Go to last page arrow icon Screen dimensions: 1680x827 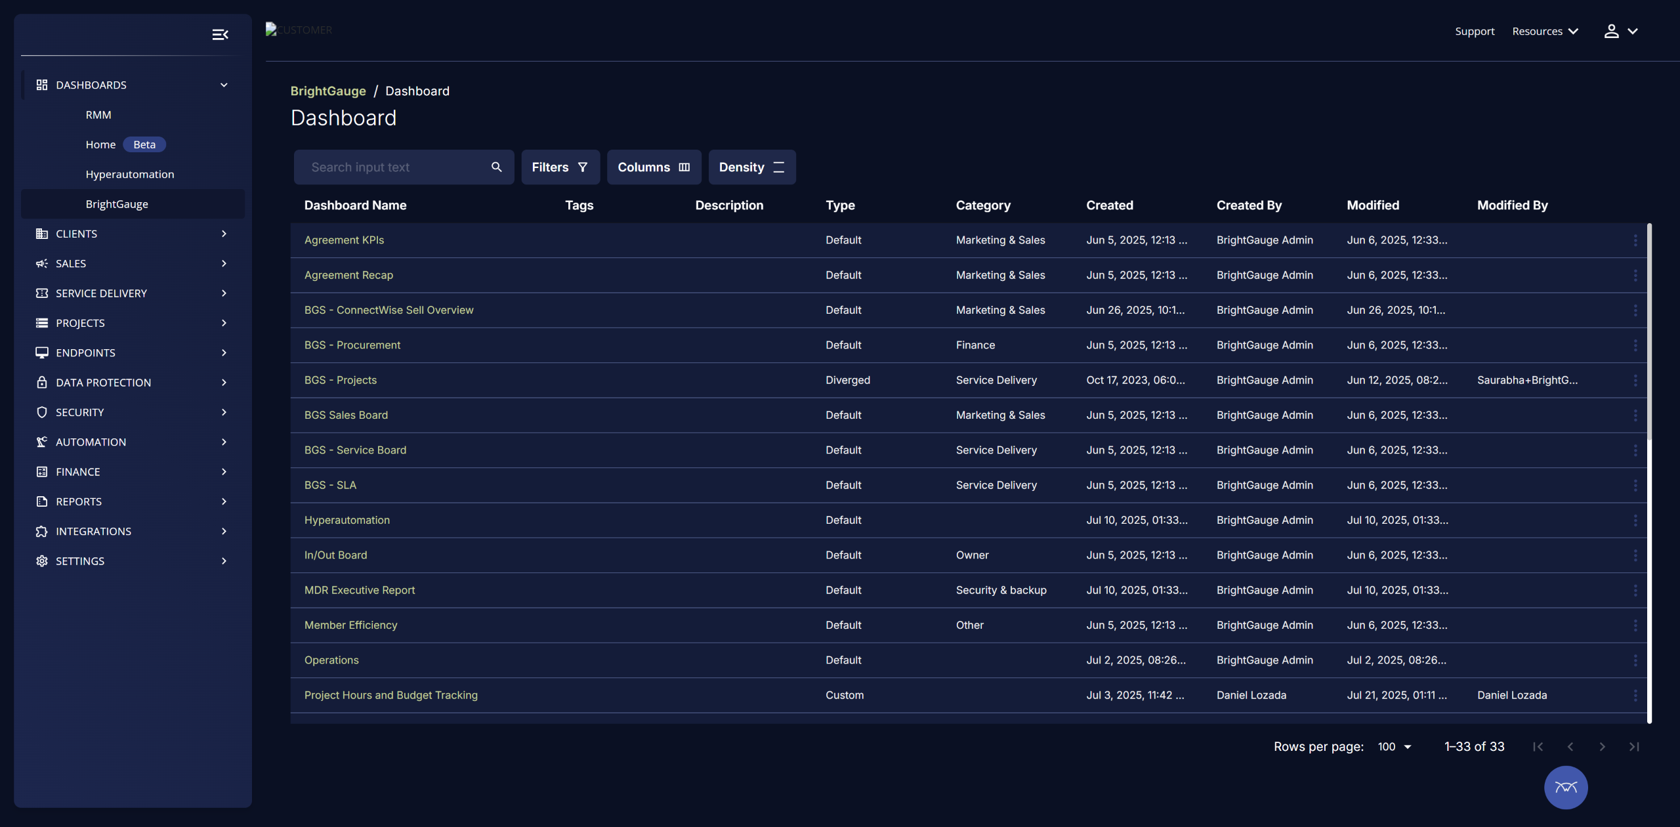pyautogui.click(x=1634, y=746)
